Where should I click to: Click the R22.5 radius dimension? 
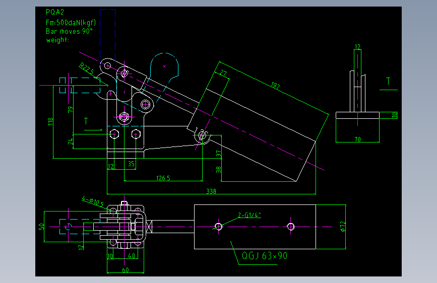[87, 68]
